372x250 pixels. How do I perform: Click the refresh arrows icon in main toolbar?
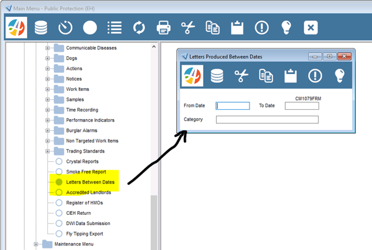pyautogui.click(x=139, y=28)
